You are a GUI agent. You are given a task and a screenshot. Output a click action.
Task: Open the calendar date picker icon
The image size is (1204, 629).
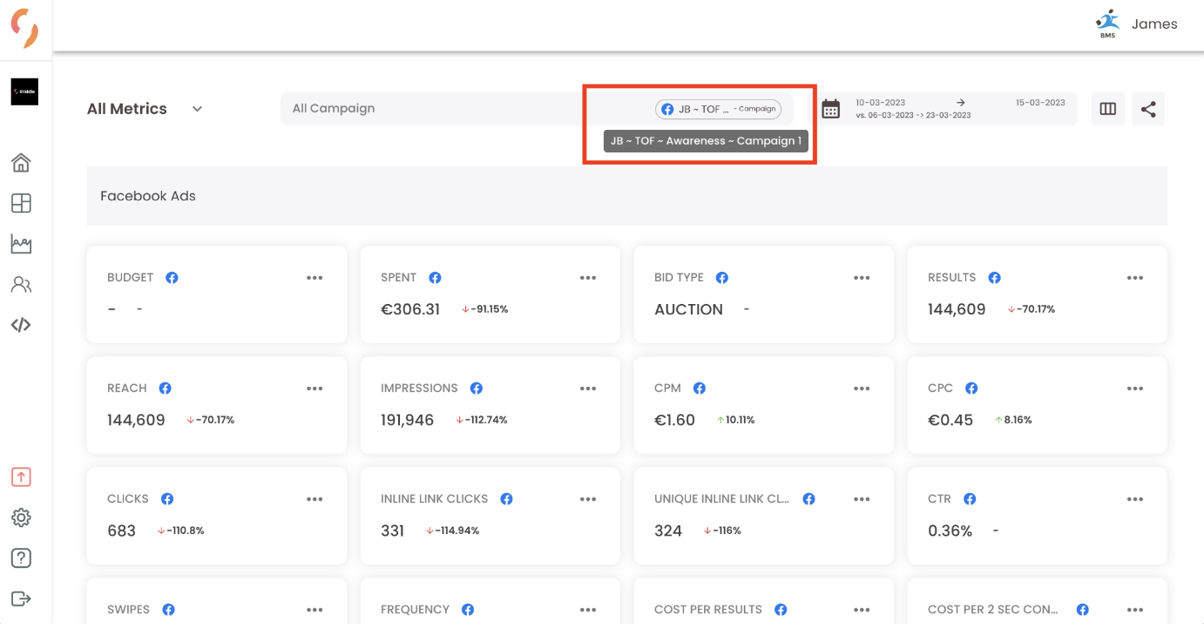pos(831,109)
